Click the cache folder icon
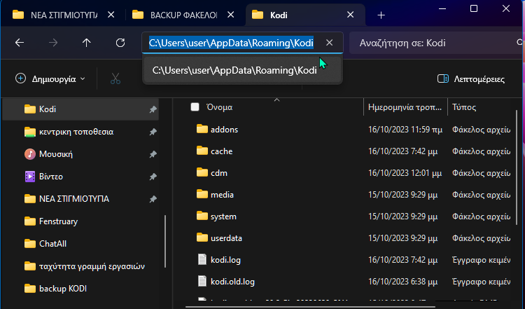Viewport: 525px width, 309px height. coord(202,151)
